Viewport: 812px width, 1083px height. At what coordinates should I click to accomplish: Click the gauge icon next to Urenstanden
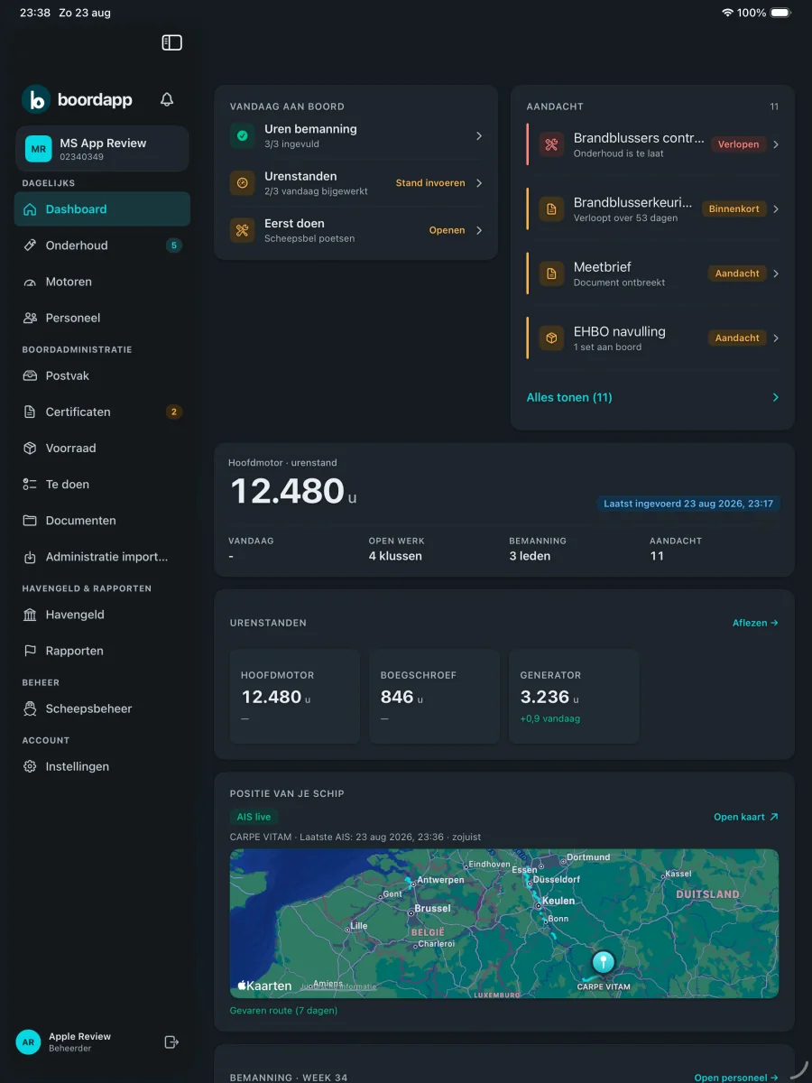(x=242, y=183)
